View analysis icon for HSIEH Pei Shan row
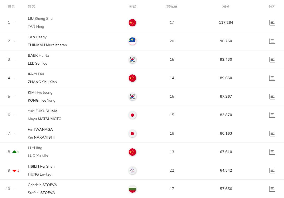Screen dimensions: 284x198 point(272,171)
